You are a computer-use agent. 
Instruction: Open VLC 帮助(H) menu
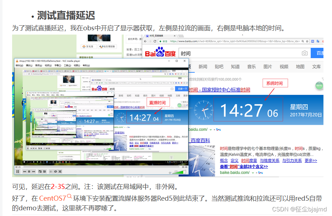[86, 66]
